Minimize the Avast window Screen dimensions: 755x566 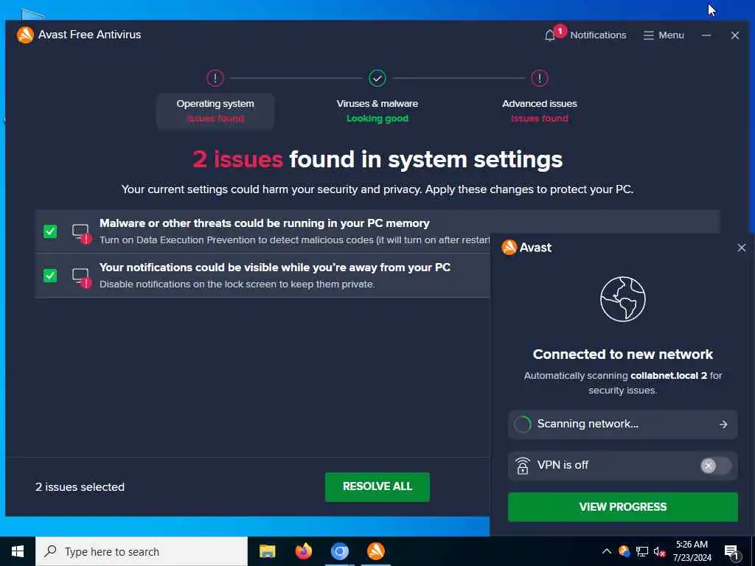point(706,35)
